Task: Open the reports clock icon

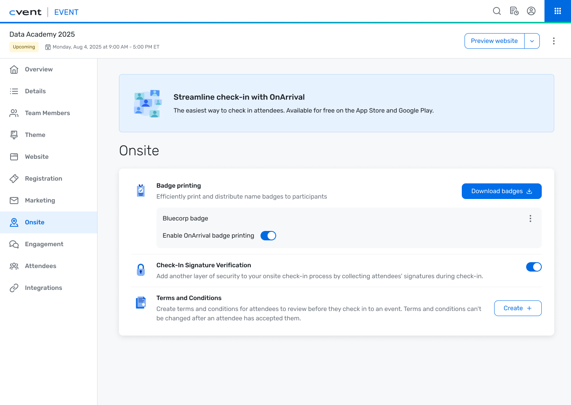Action: point(514,11)
